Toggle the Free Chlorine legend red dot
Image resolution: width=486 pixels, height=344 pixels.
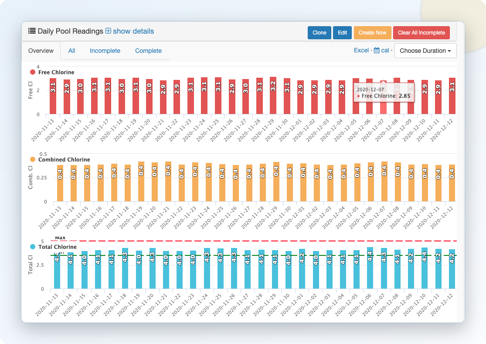[x=33, y=72]
